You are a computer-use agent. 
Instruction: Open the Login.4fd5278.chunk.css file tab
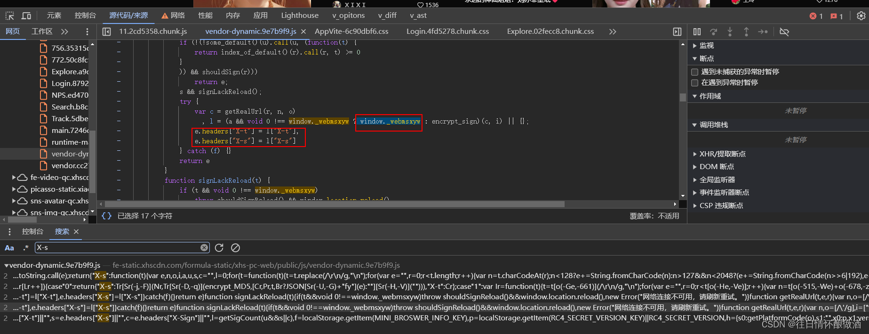(x=447, y=31)
